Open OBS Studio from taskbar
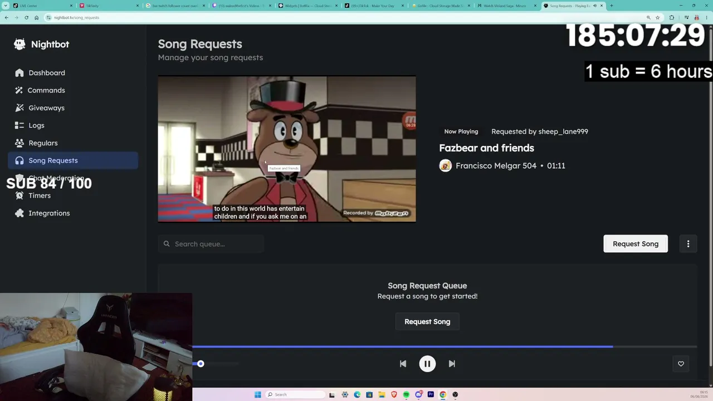The image size is (713, 401). [x=455, y=394]
